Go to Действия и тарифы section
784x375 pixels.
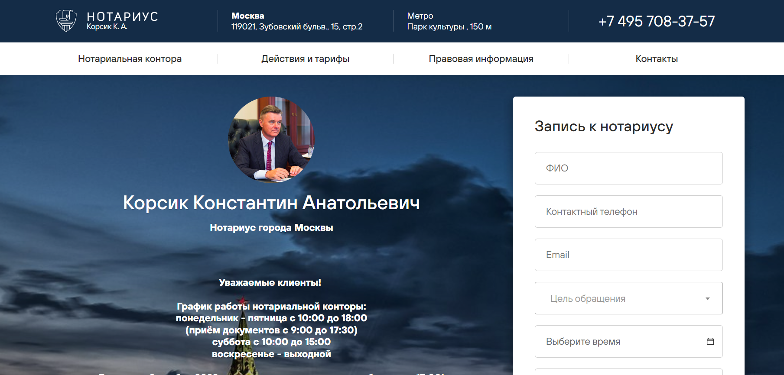[x=305, y=59]
